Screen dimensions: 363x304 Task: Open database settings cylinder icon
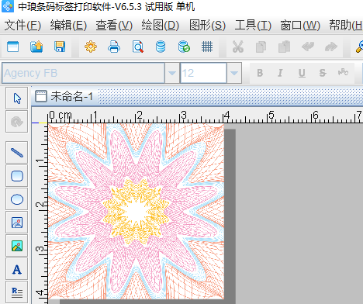pyautogui.click(x=161, y=47)
